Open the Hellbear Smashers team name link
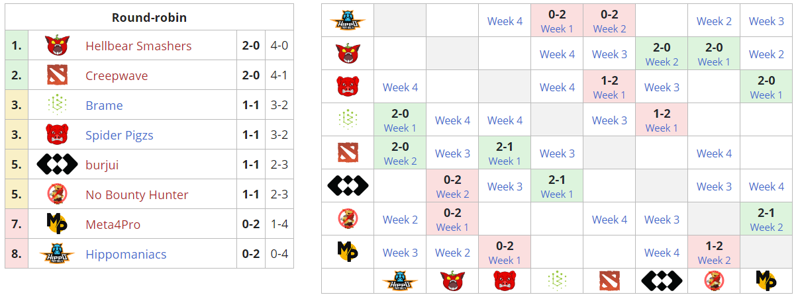798x297 pixels. pyautogui.click(x=138, y=46)
